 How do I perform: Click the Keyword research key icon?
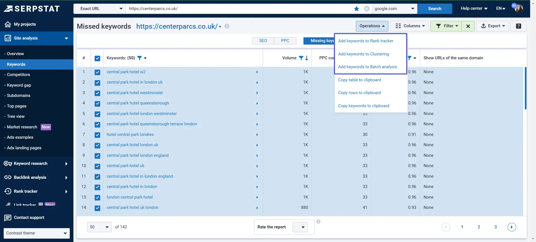8,163
